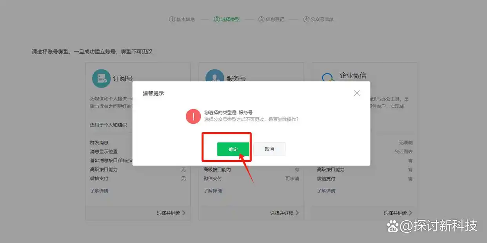Click the 订阅号 card title
Screen dimensions: 487x243
tap(123, 79)
